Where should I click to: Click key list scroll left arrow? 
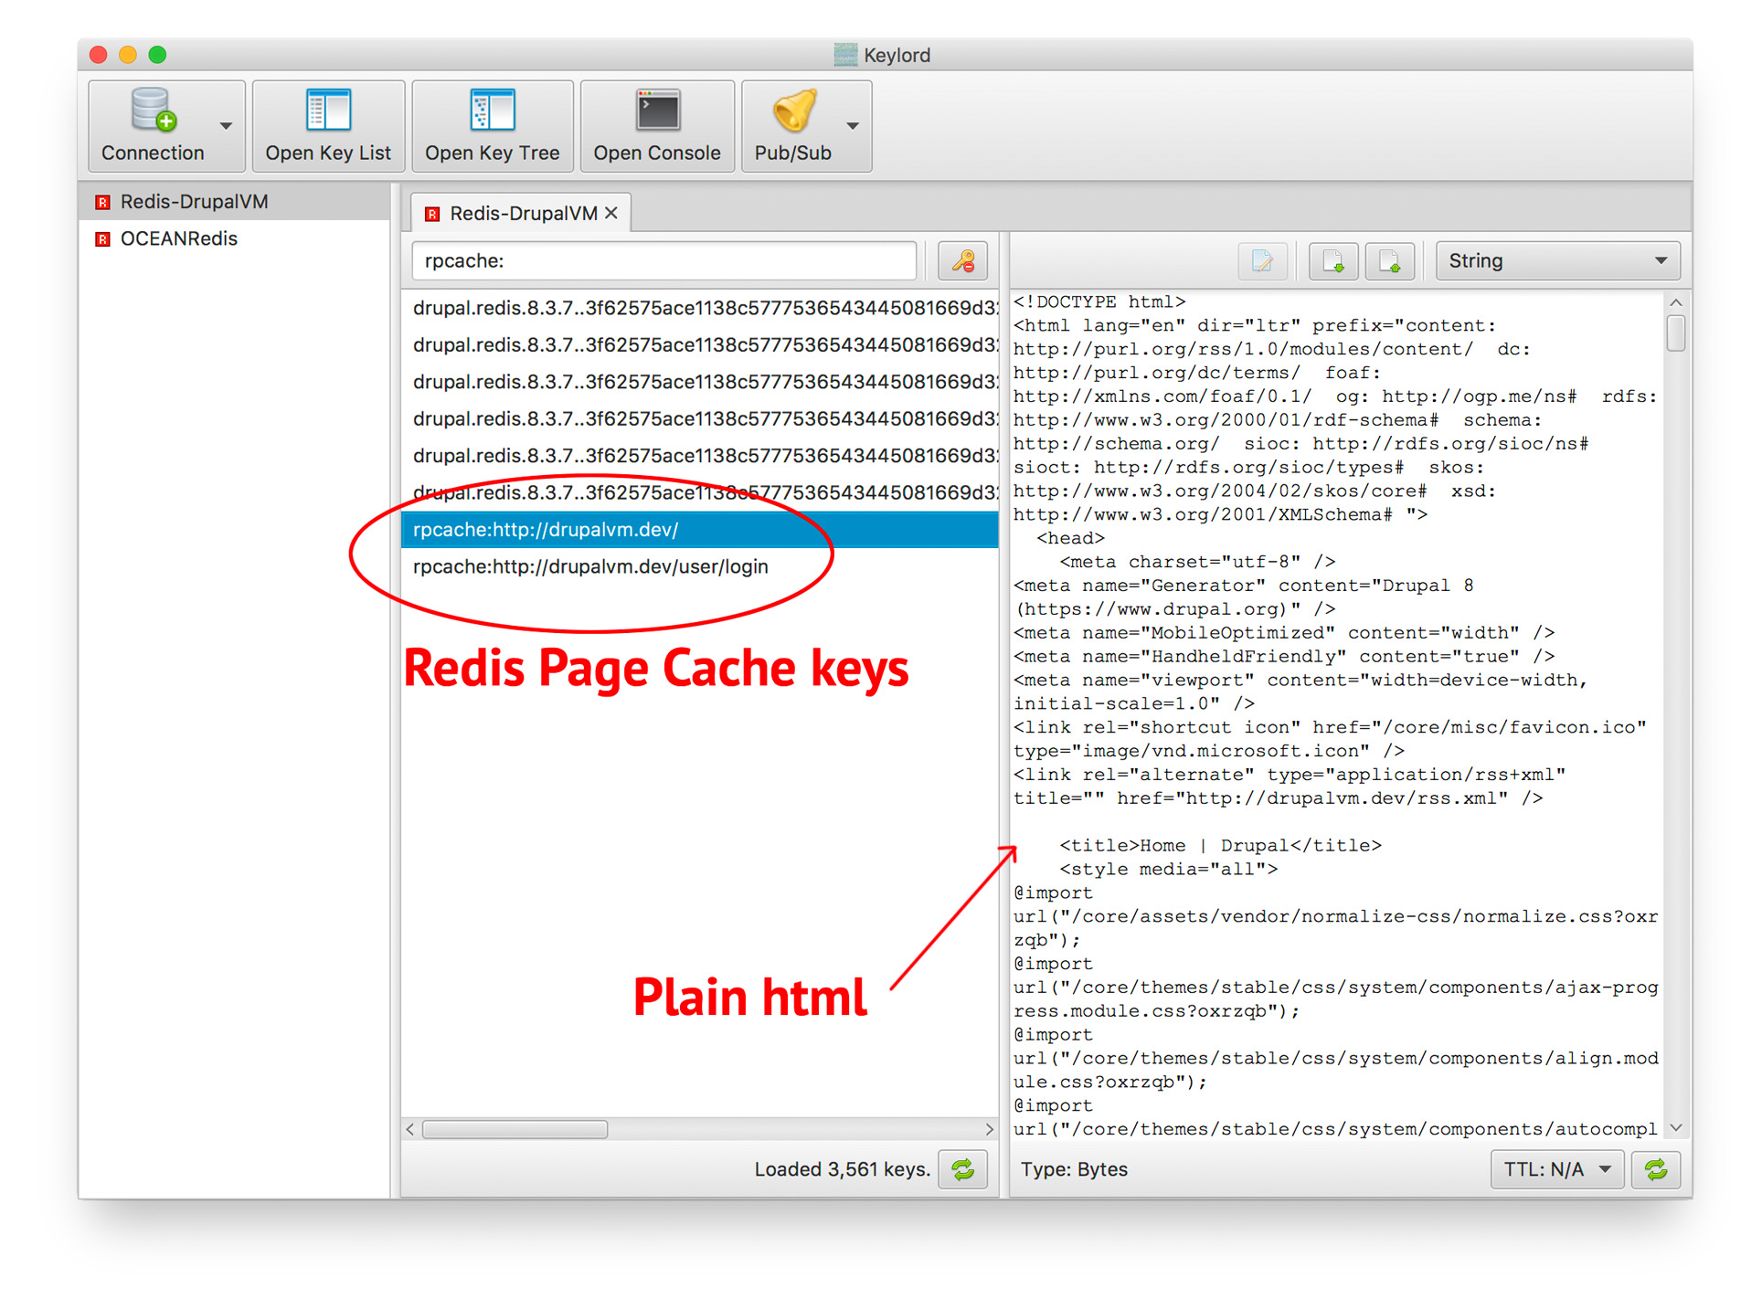click(x=410, y=1130)
